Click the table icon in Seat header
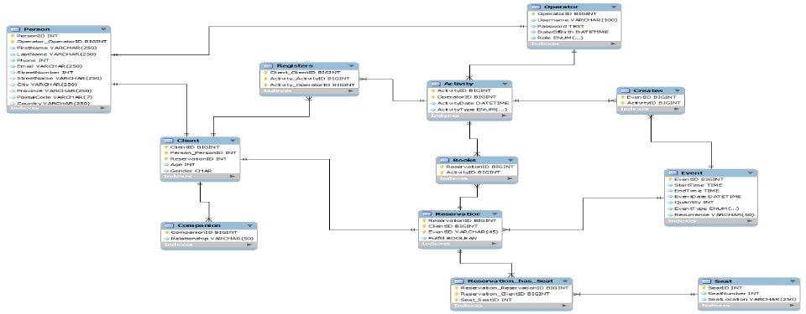This screenshot has width=806, height=314. (707, 281)
